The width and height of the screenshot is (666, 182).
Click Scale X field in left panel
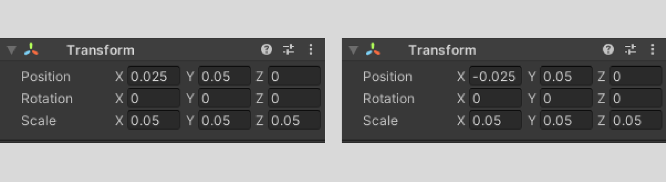tap(153, 121)
